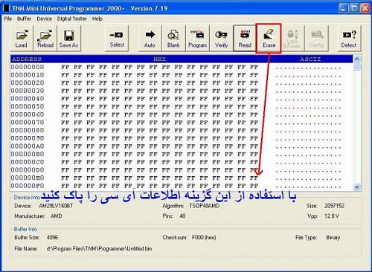Click the Lock & Fuses toolbar icon
372x272 pixels.
click(292, 38)
